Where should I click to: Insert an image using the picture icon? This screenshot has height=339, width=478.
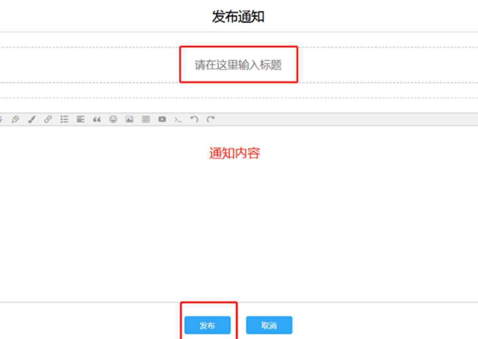pos(129,119)
